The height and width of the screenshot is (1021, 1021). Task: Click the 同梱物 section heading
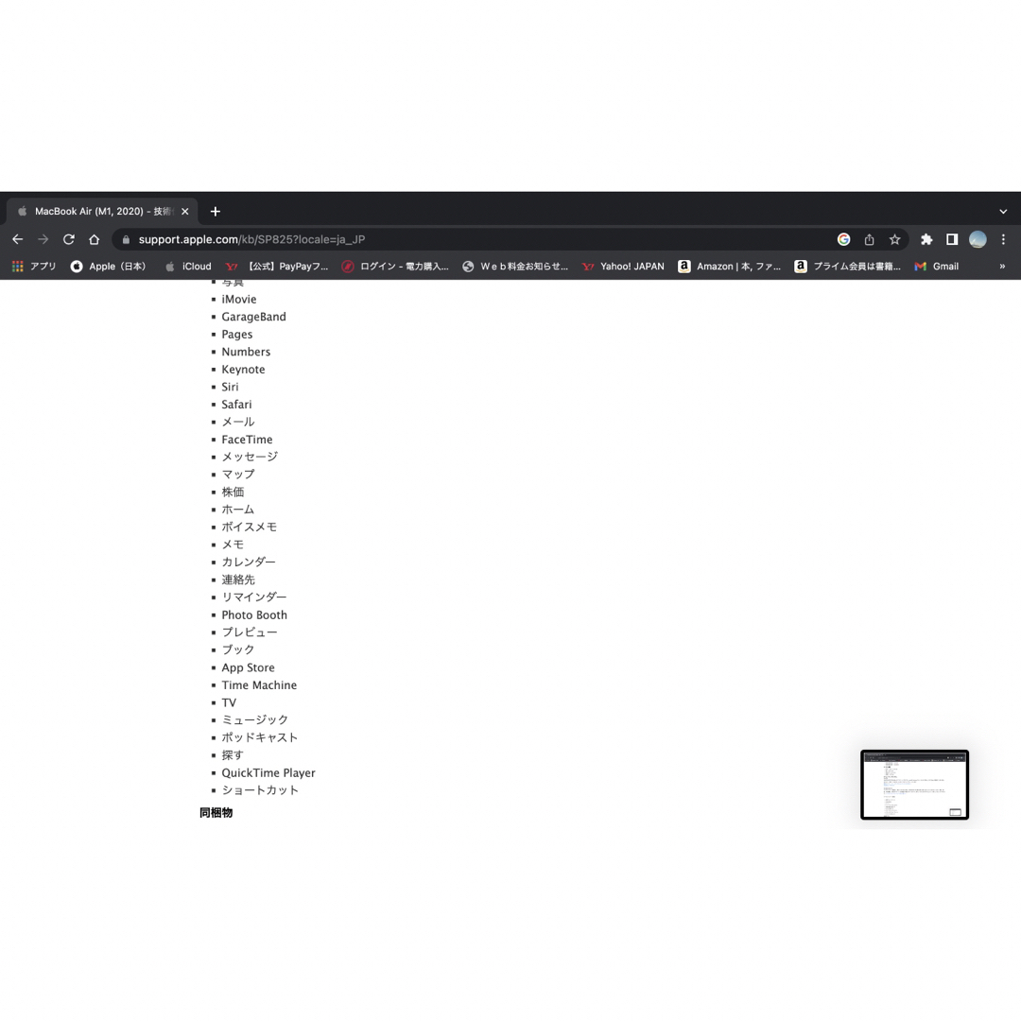(216, 813)
